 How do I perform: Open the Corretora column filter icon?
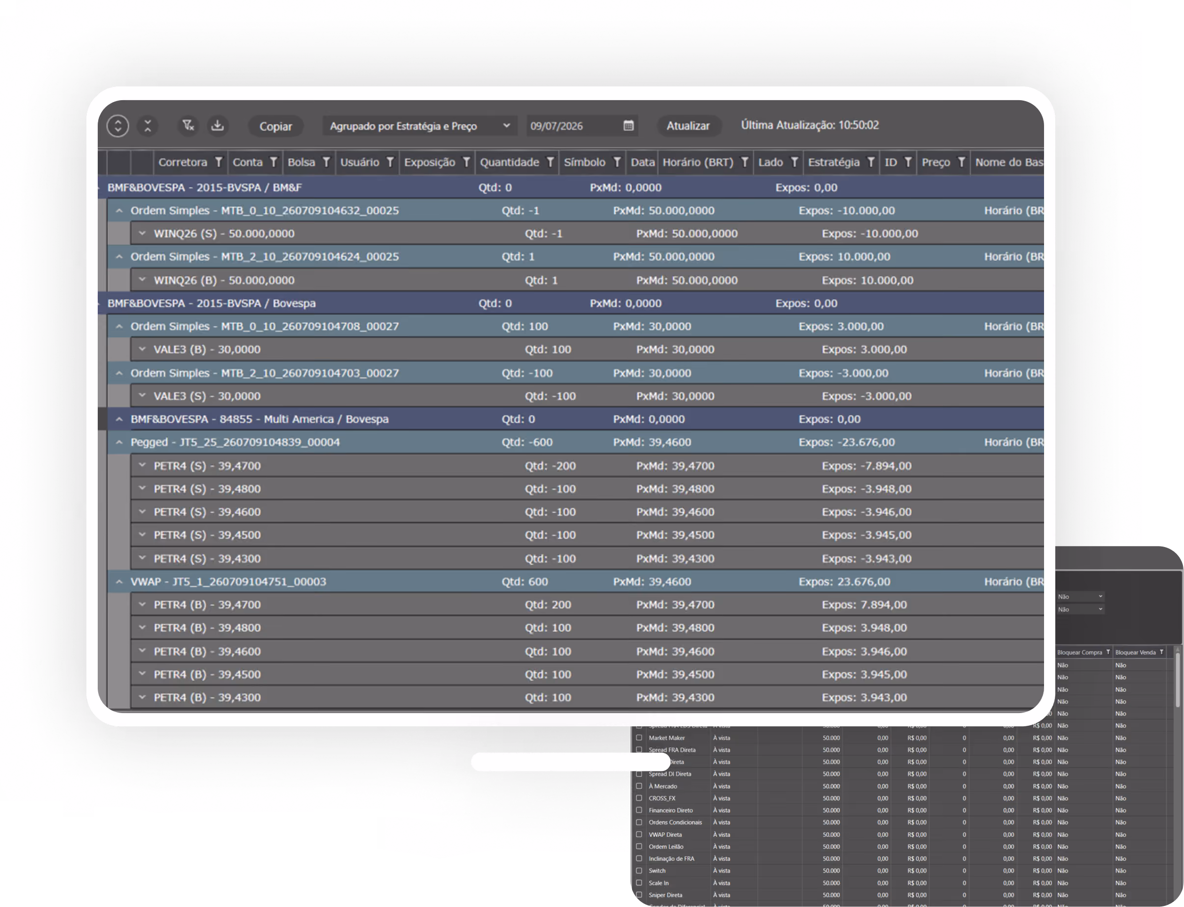218,162
